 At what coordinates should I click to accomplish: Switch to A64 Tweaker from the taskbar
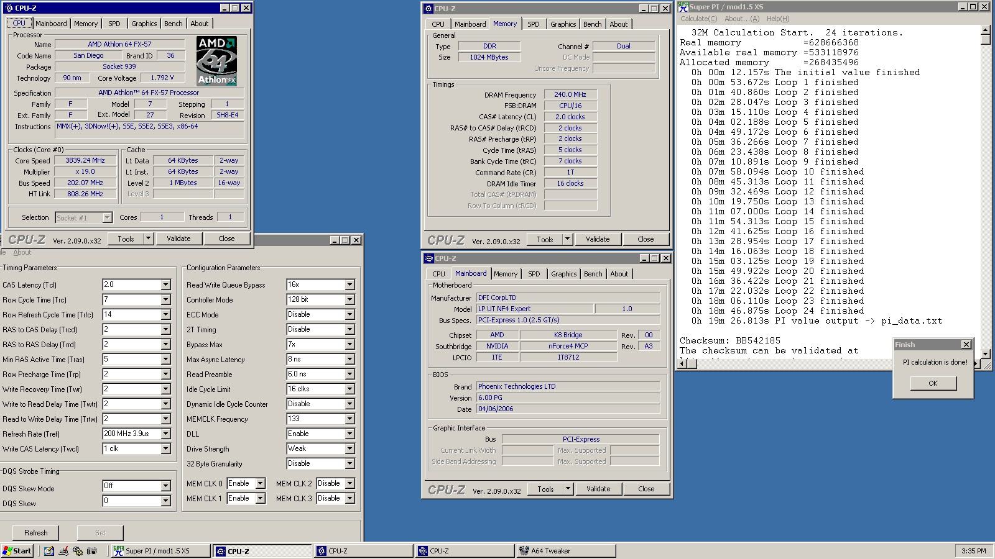tap(565, 551)
